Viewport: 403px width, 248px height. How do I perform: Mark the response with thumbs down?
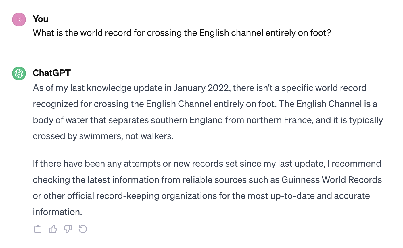(68, 229)
